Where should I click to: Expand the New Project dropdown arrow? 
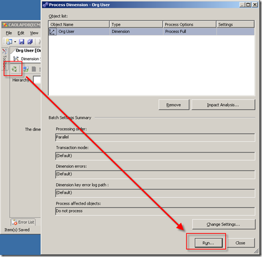point(15,42)
